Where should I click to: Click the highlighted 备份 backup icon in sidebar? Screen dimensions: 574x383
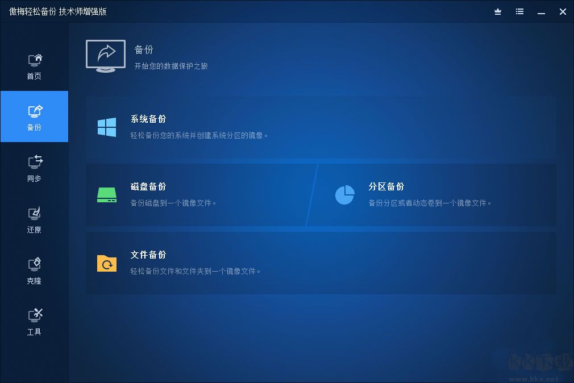34,111
